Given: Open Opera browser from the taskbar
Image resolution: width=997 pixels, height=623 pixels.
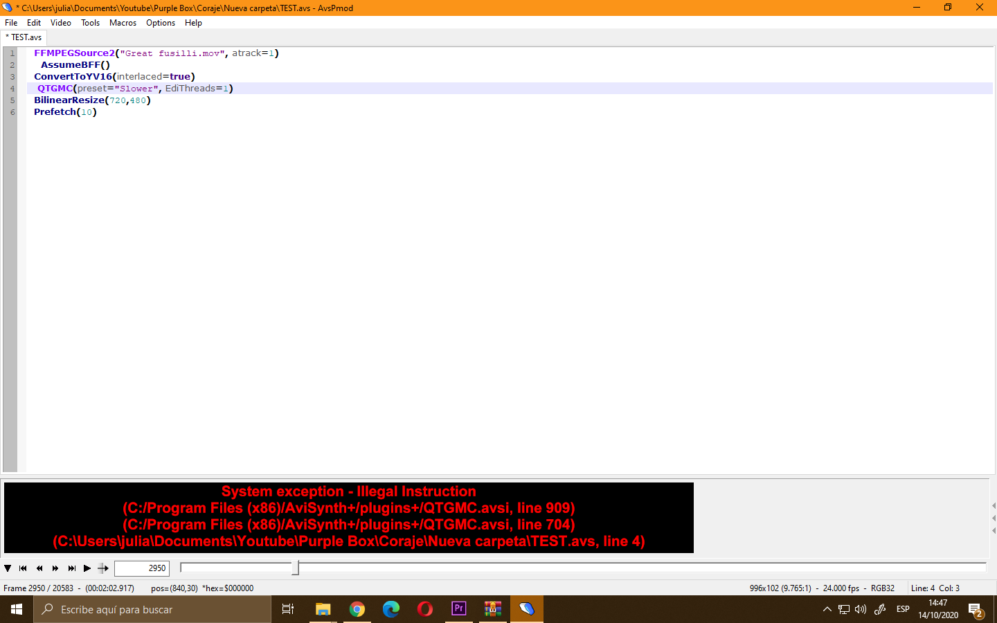Looking at the screenshot, I should (x=425, y=609).
